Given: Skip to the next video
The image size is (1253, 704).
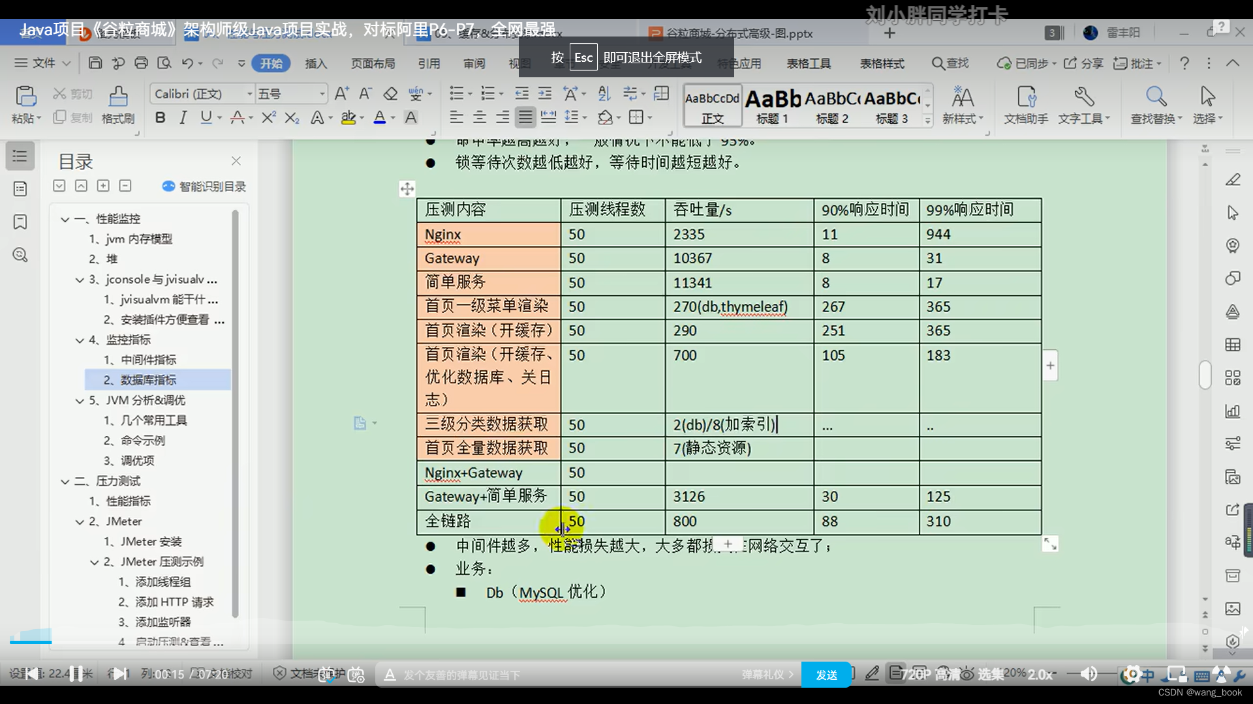Looking at the screenshot, I should 119,674.
